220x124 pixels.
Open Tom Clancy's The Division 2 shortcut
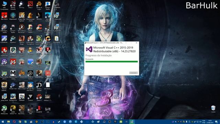point(22,29)
